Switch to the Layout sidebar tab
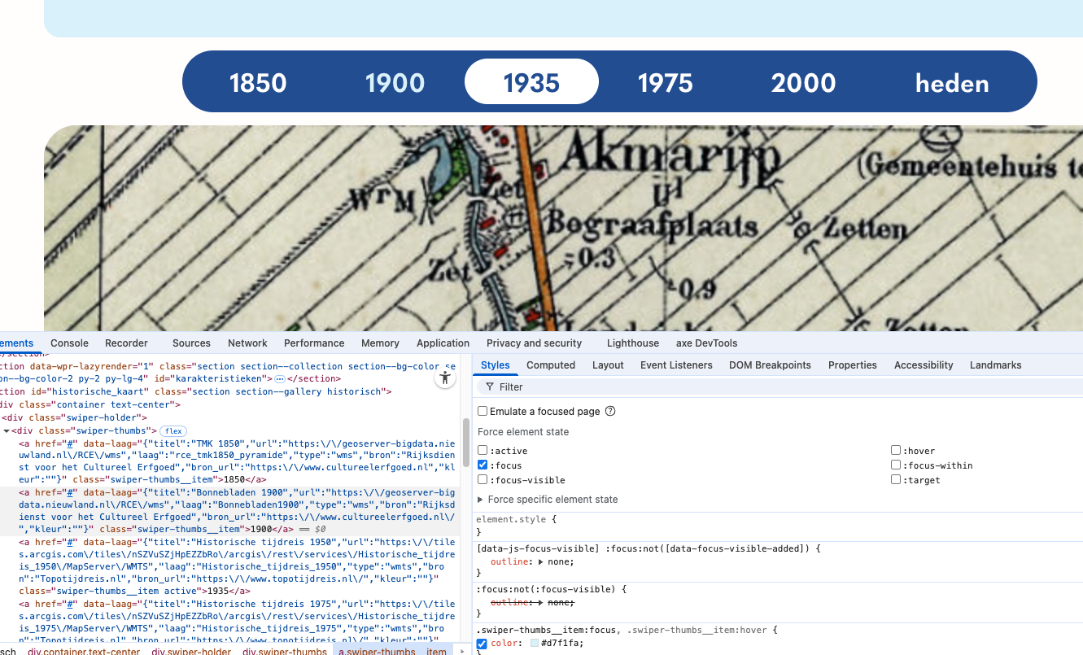 pyautogui.click(x=608, y=365)
